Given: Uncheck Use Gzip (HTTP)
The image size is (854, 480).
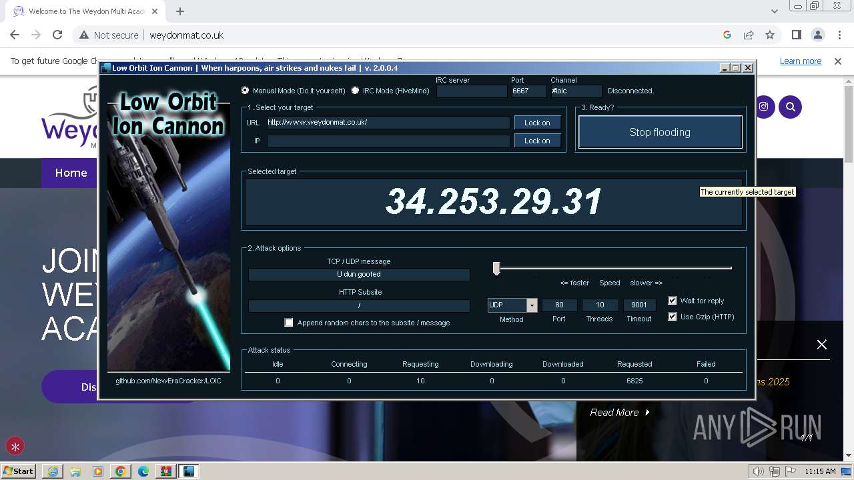Looking at the screenshot, I should pos(673,317).
